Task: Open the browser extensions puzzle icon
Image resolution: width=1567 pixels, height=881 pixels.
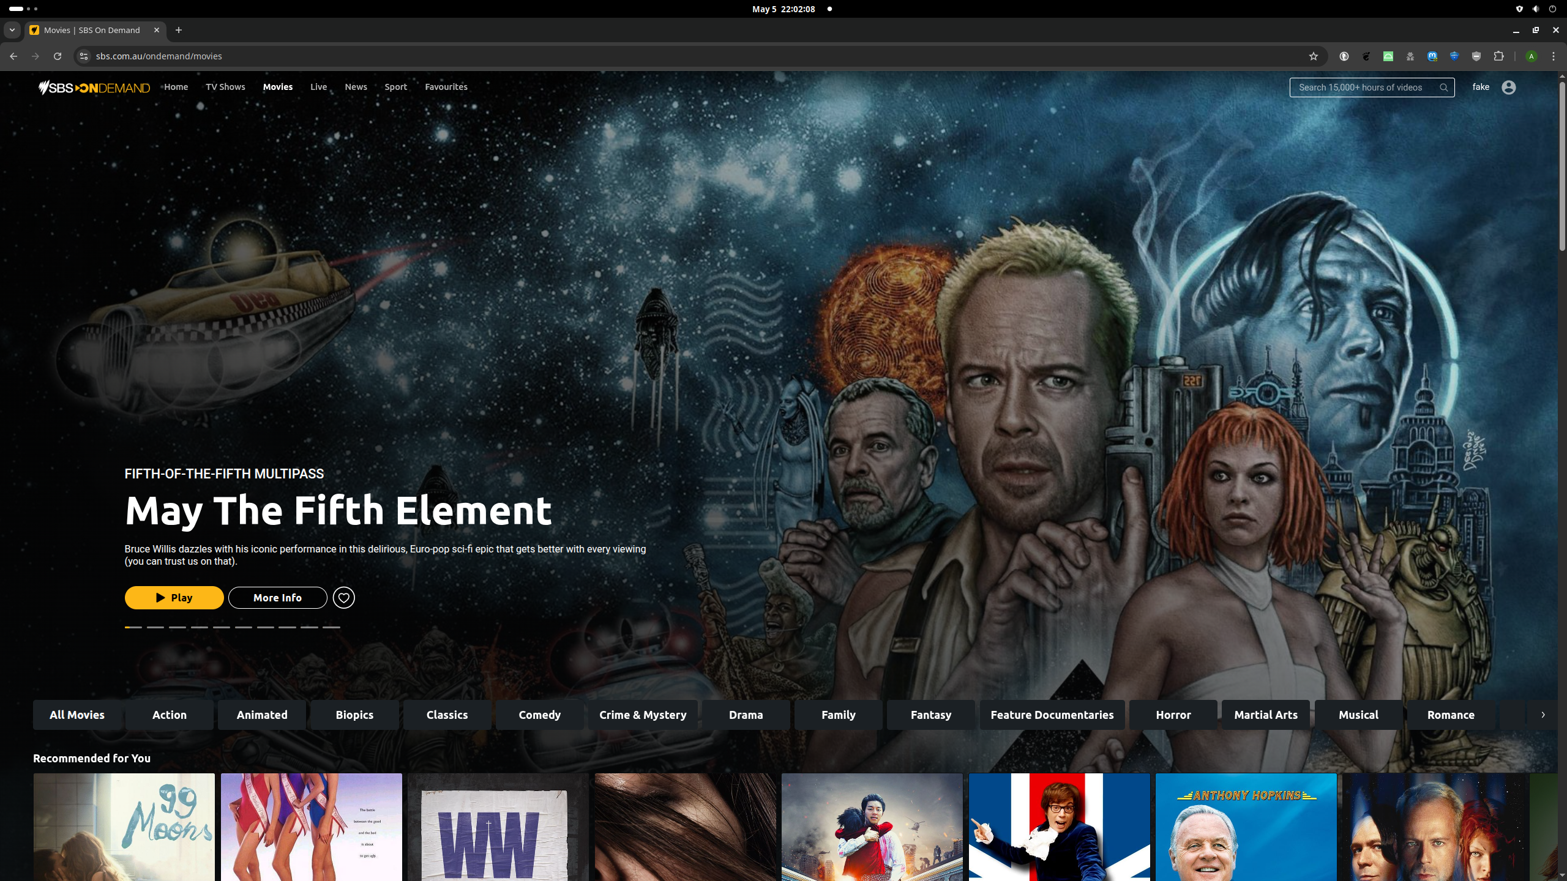Action: click(1498, 56)
